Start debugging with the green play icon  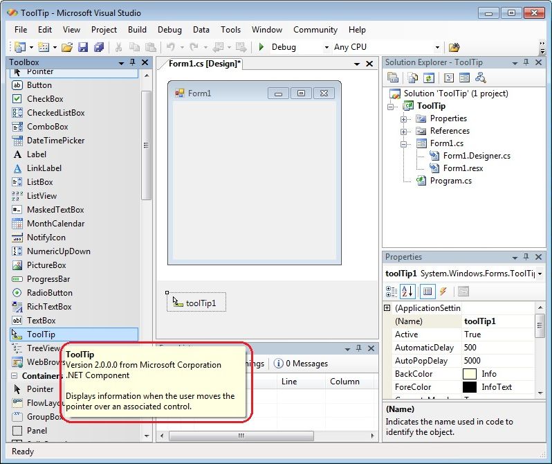(261, 47)
